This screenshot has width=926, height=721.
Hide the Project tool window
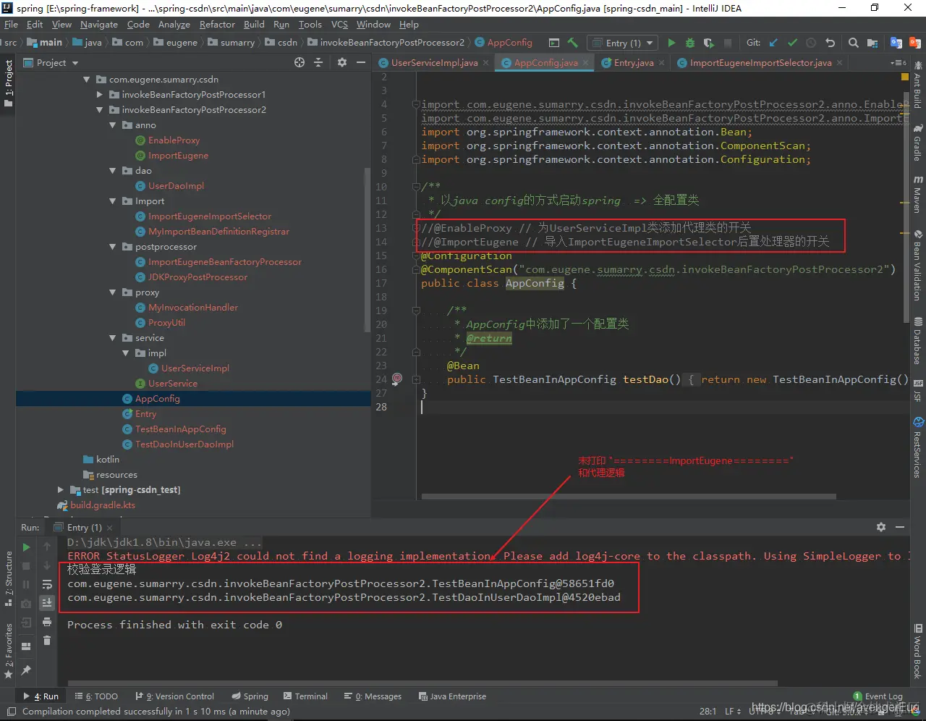coord(361,63)
